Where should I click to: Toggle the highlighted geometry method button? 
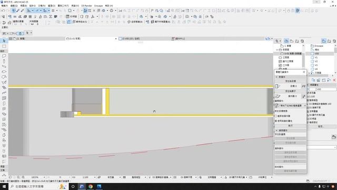coord(20,33)
